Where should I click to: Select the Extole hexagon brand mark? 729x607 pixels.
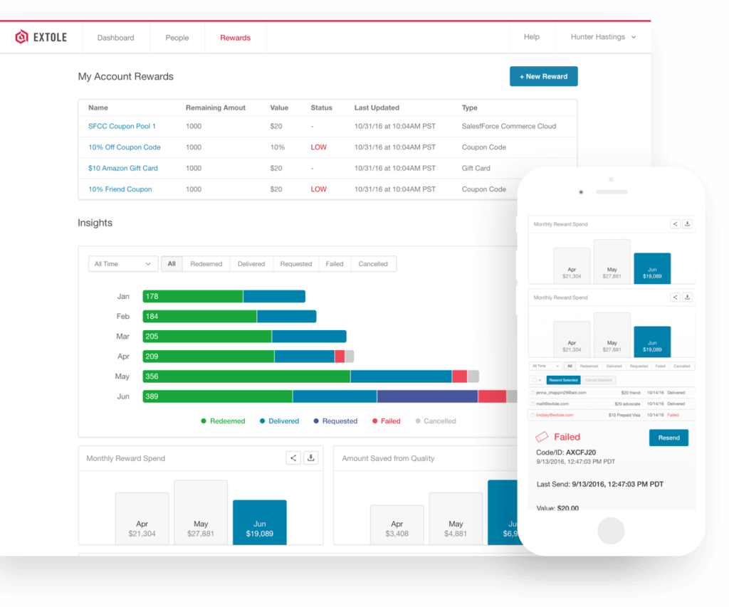click(x=20, y=36)
